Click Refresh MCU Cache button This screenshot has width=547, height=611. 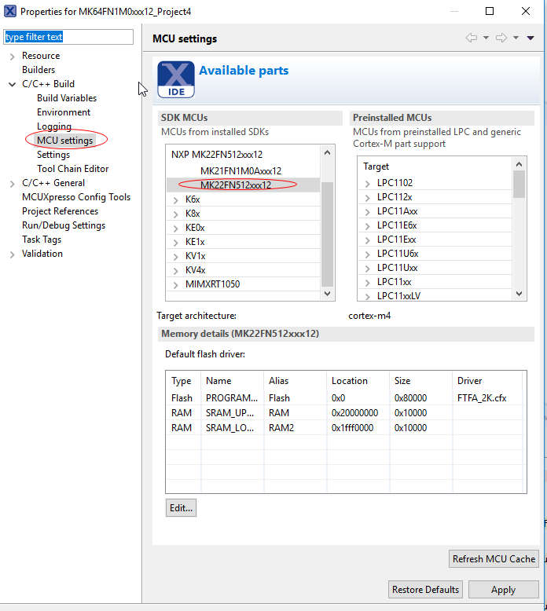(494, 559)
